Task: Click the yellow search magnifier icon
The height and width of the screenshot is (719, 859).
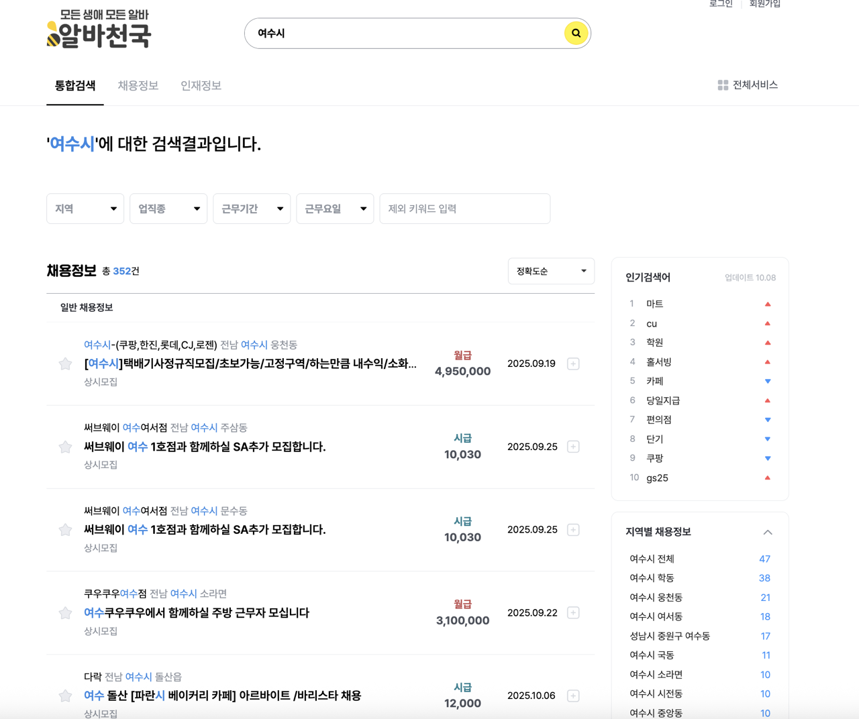Action: [576, 33]
